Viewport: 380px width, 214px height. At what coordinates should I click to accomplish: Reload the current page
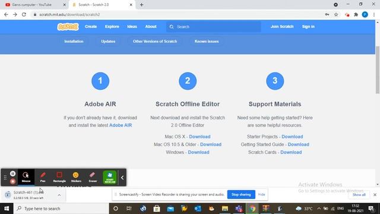tap(24, 14)
